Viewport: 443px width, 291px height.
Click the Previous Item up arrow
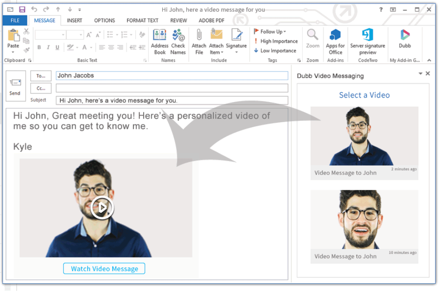click(x=58, y=9)
